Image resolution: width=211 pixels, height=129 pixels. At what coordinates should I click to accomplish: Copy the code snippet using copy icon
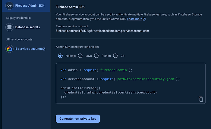200,99
